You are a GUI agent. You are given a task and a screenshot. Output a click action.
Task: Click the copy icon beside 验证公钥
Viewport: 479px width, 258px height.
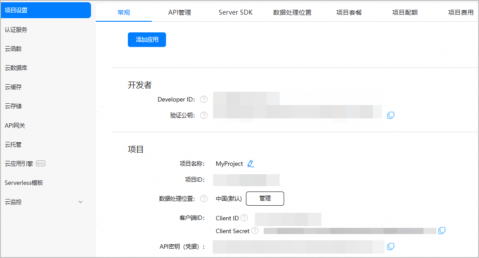pyautogui.click(x=391, y=115)
